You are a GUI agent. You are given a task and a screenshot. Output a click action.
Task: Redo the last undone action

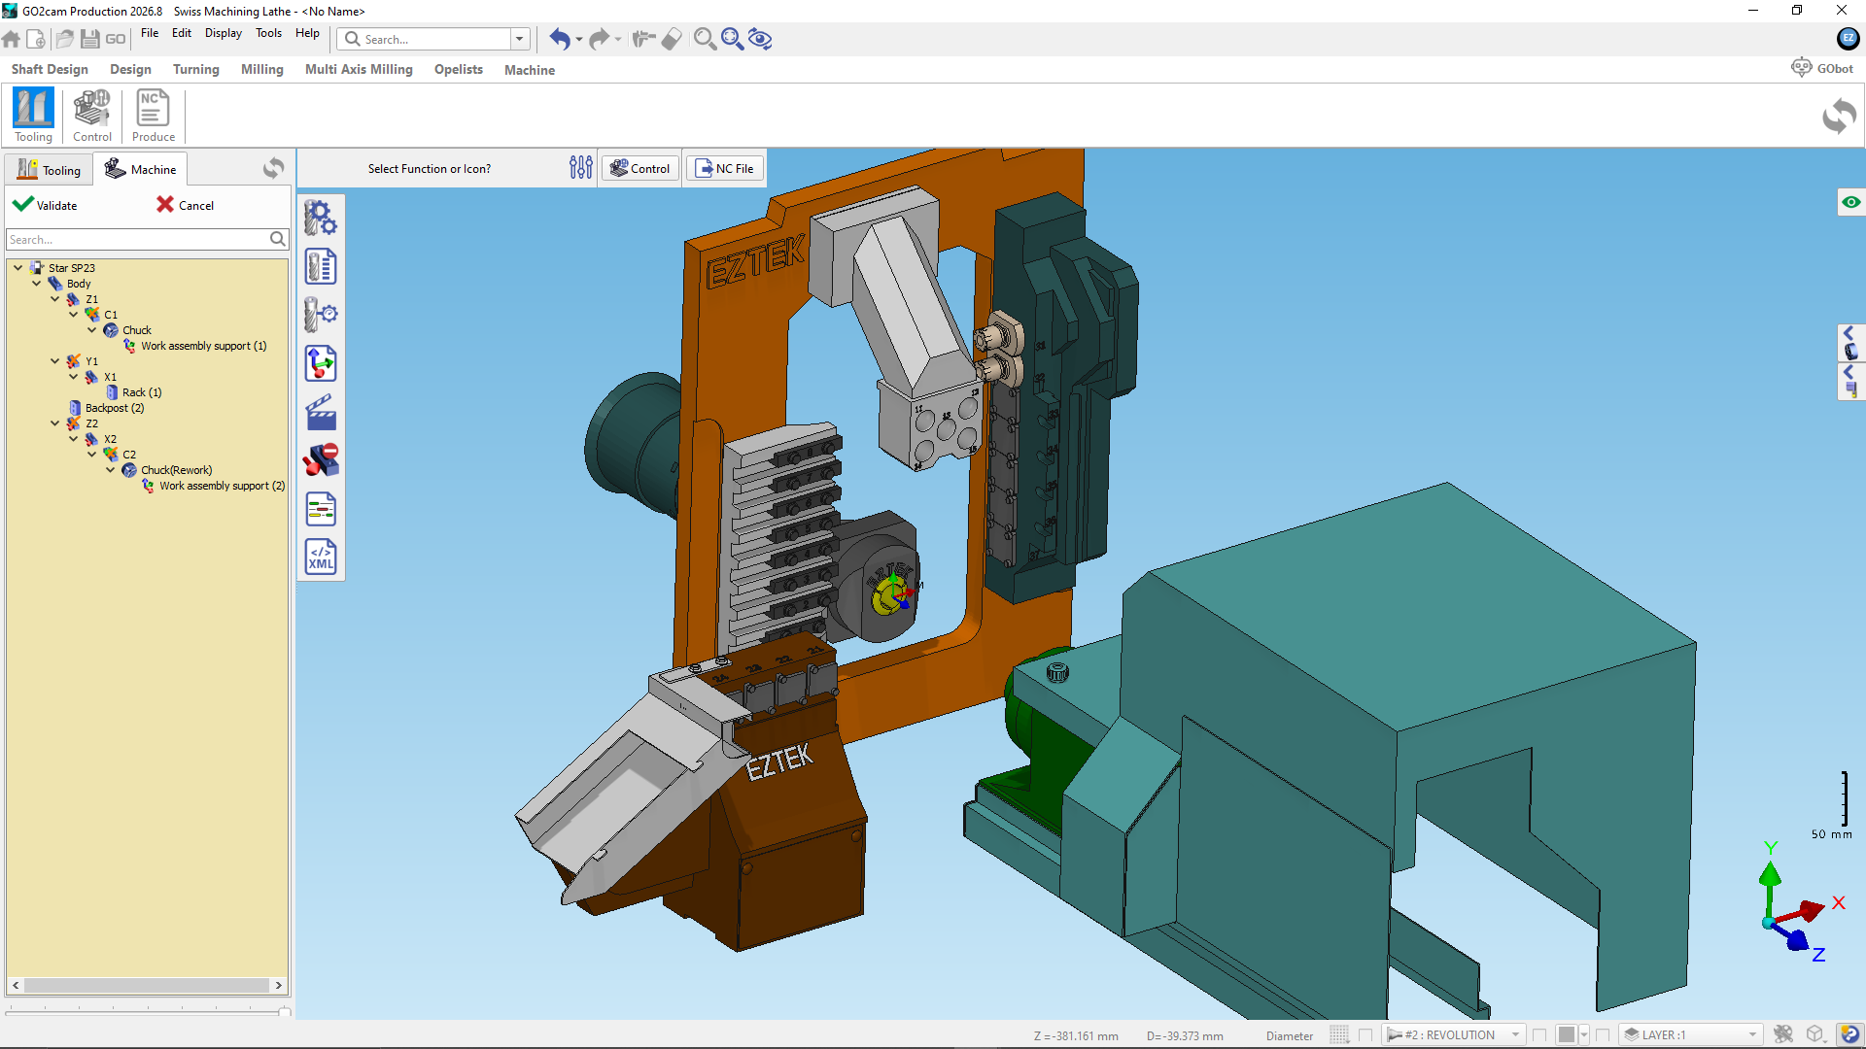(x=599, y=39)
